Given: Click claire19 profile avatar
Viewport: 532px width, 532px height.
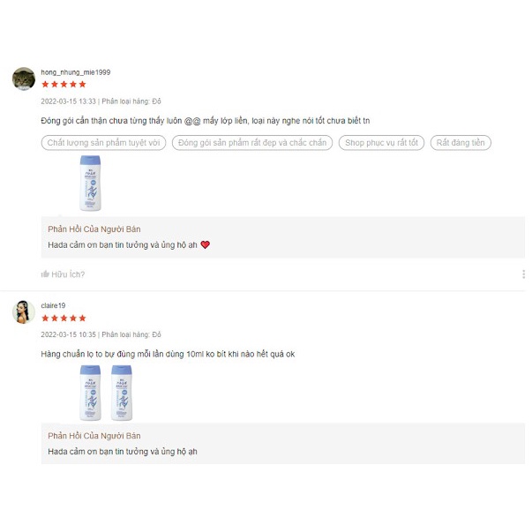Looking at the screenshot, I should click(24, 312).
